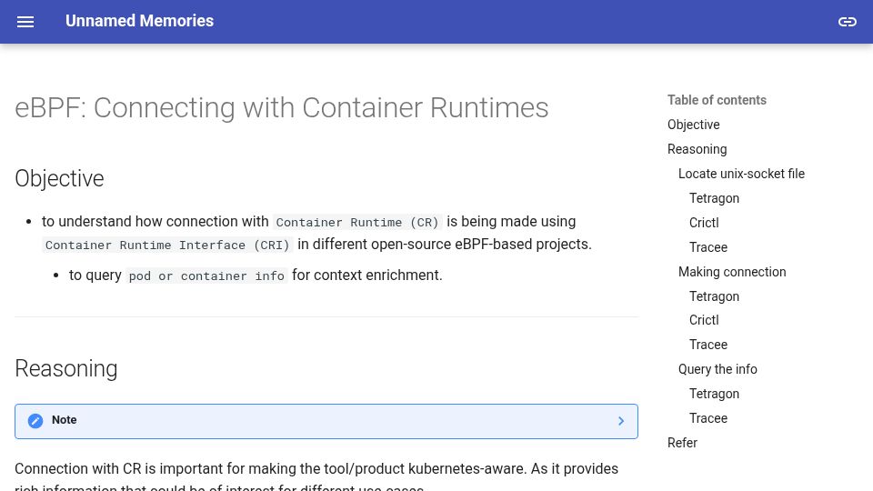873x491 pixels.
Task: Click the Unnamed Memories site title
Action: pos(140,21)
